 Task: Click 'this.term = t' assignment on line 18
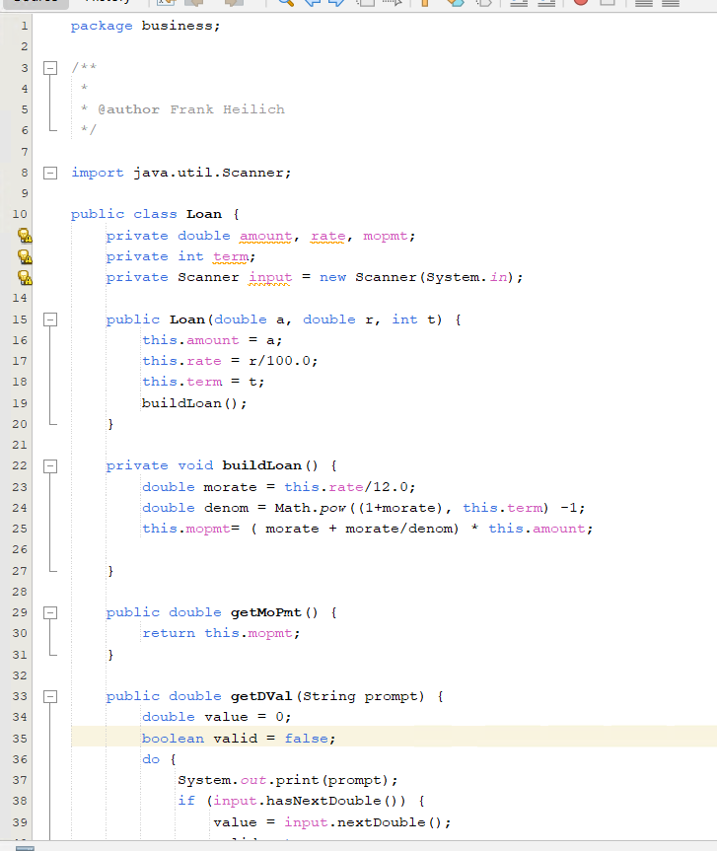click(200, 382)
